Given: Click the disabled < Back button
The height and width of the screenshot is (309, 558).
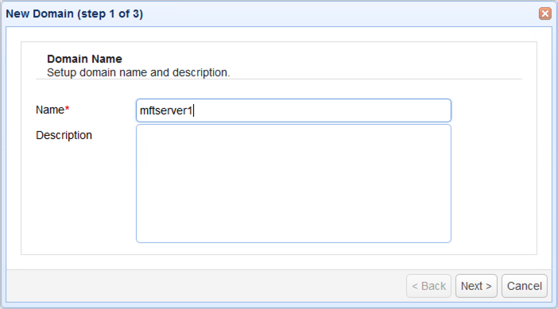Looking at the screenshot, I should [428, 286].
